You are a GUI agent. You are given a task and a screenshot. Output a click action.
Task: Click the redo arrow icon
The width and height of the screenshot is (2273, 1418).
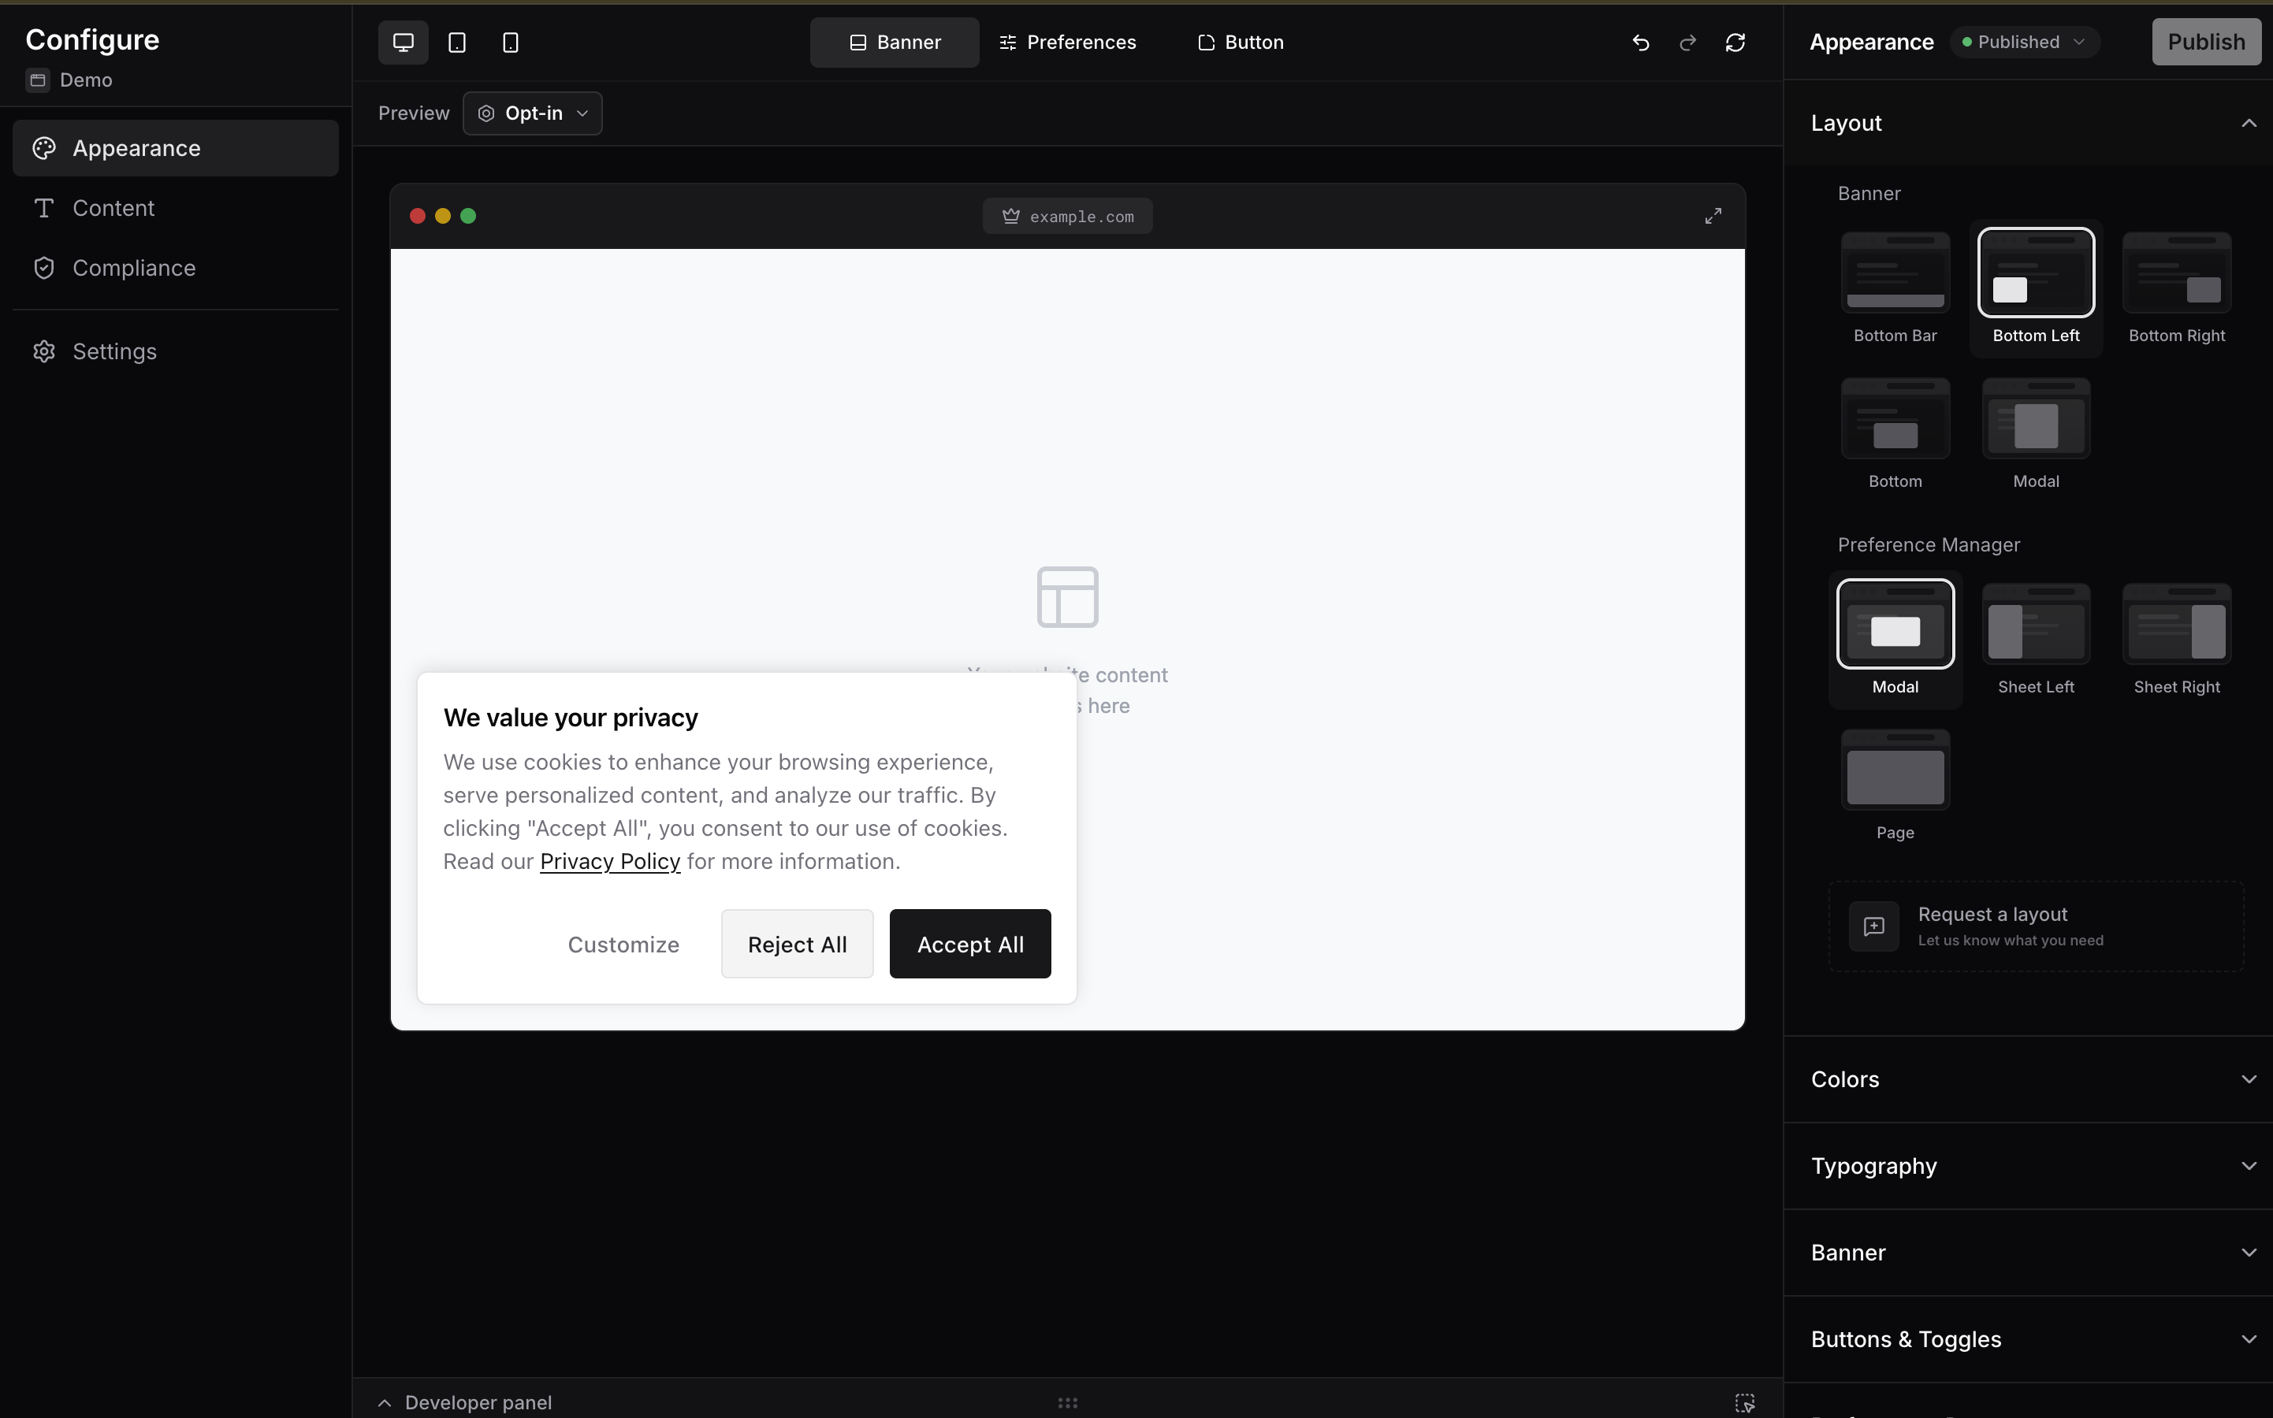[1687, 43]
